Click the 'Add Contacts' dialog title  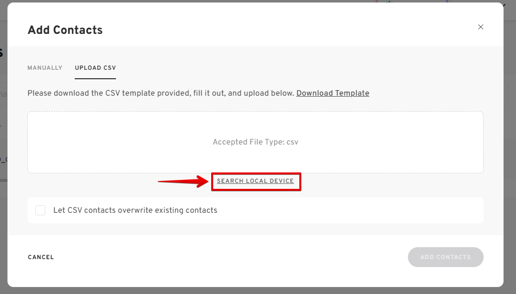[65, 30]
